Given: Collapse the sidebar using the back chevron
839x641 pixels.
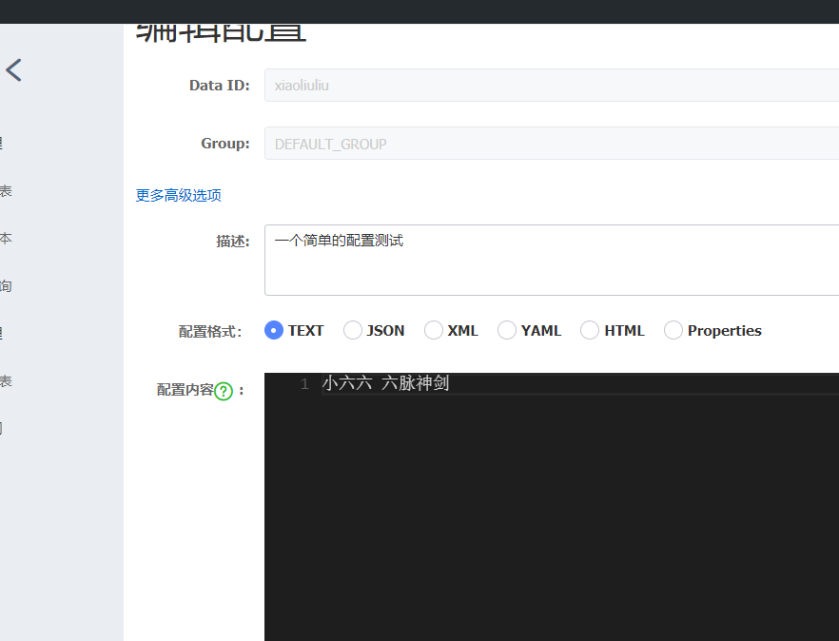Looking at the screenshot, I should pyautogui.click(x=14, y=69).
